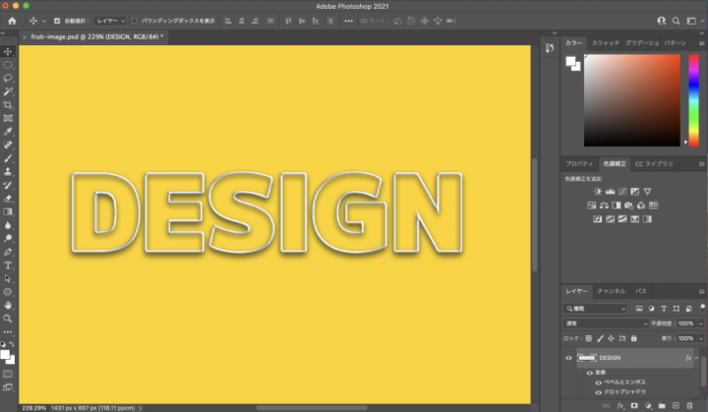Select the Eyedropper tool
Screen dimensions: 708x412
pos(8,132)
